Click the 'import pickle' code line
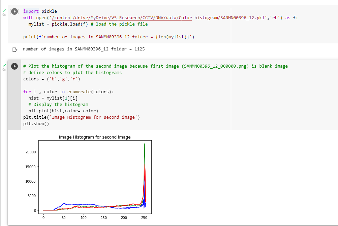This screenshot has width=338, height=226. click(40, 11)
